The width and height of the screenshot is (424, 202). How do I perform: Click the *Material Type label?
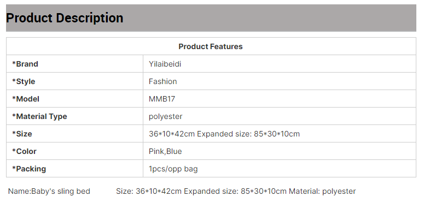[39, 116]
